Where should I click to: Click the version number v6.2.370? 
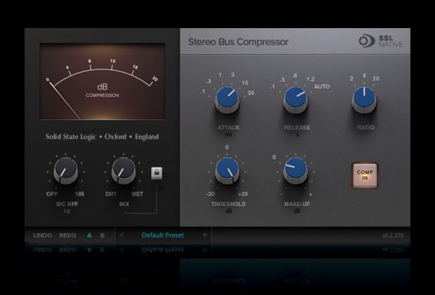(393, 235)
